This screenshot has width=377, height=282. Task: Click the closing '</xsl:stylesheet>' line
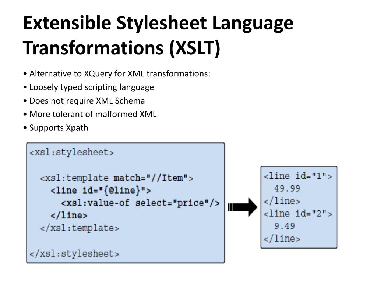click(x=74, y=253)
